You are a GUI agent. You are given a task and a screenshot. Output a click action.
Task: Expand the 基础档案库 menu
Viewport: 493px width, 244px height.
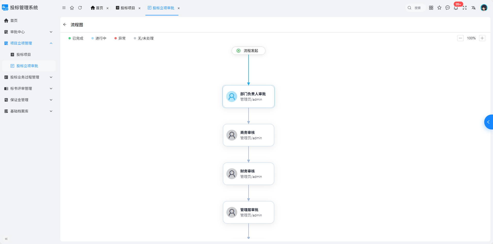point(28,111)
